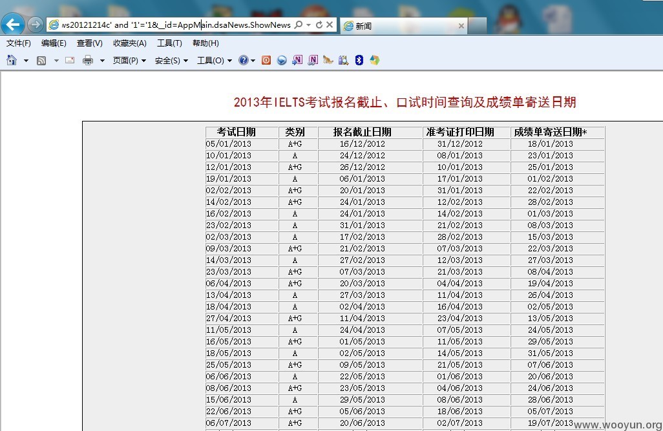This screenshot has height=431, width=663.
Task: Go back with the browser Back arrow
Action: (13, 25)
